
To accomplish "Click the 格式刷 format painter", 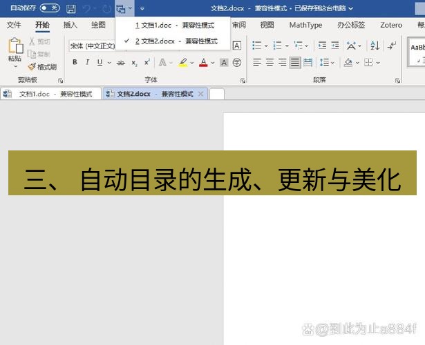I will [43, 67].
